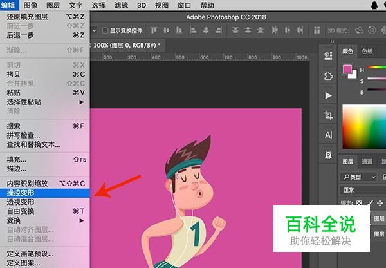386x268 pixels.
Task: Open the crop-shaped panel icon in dock
Action: tap(328, 115)
